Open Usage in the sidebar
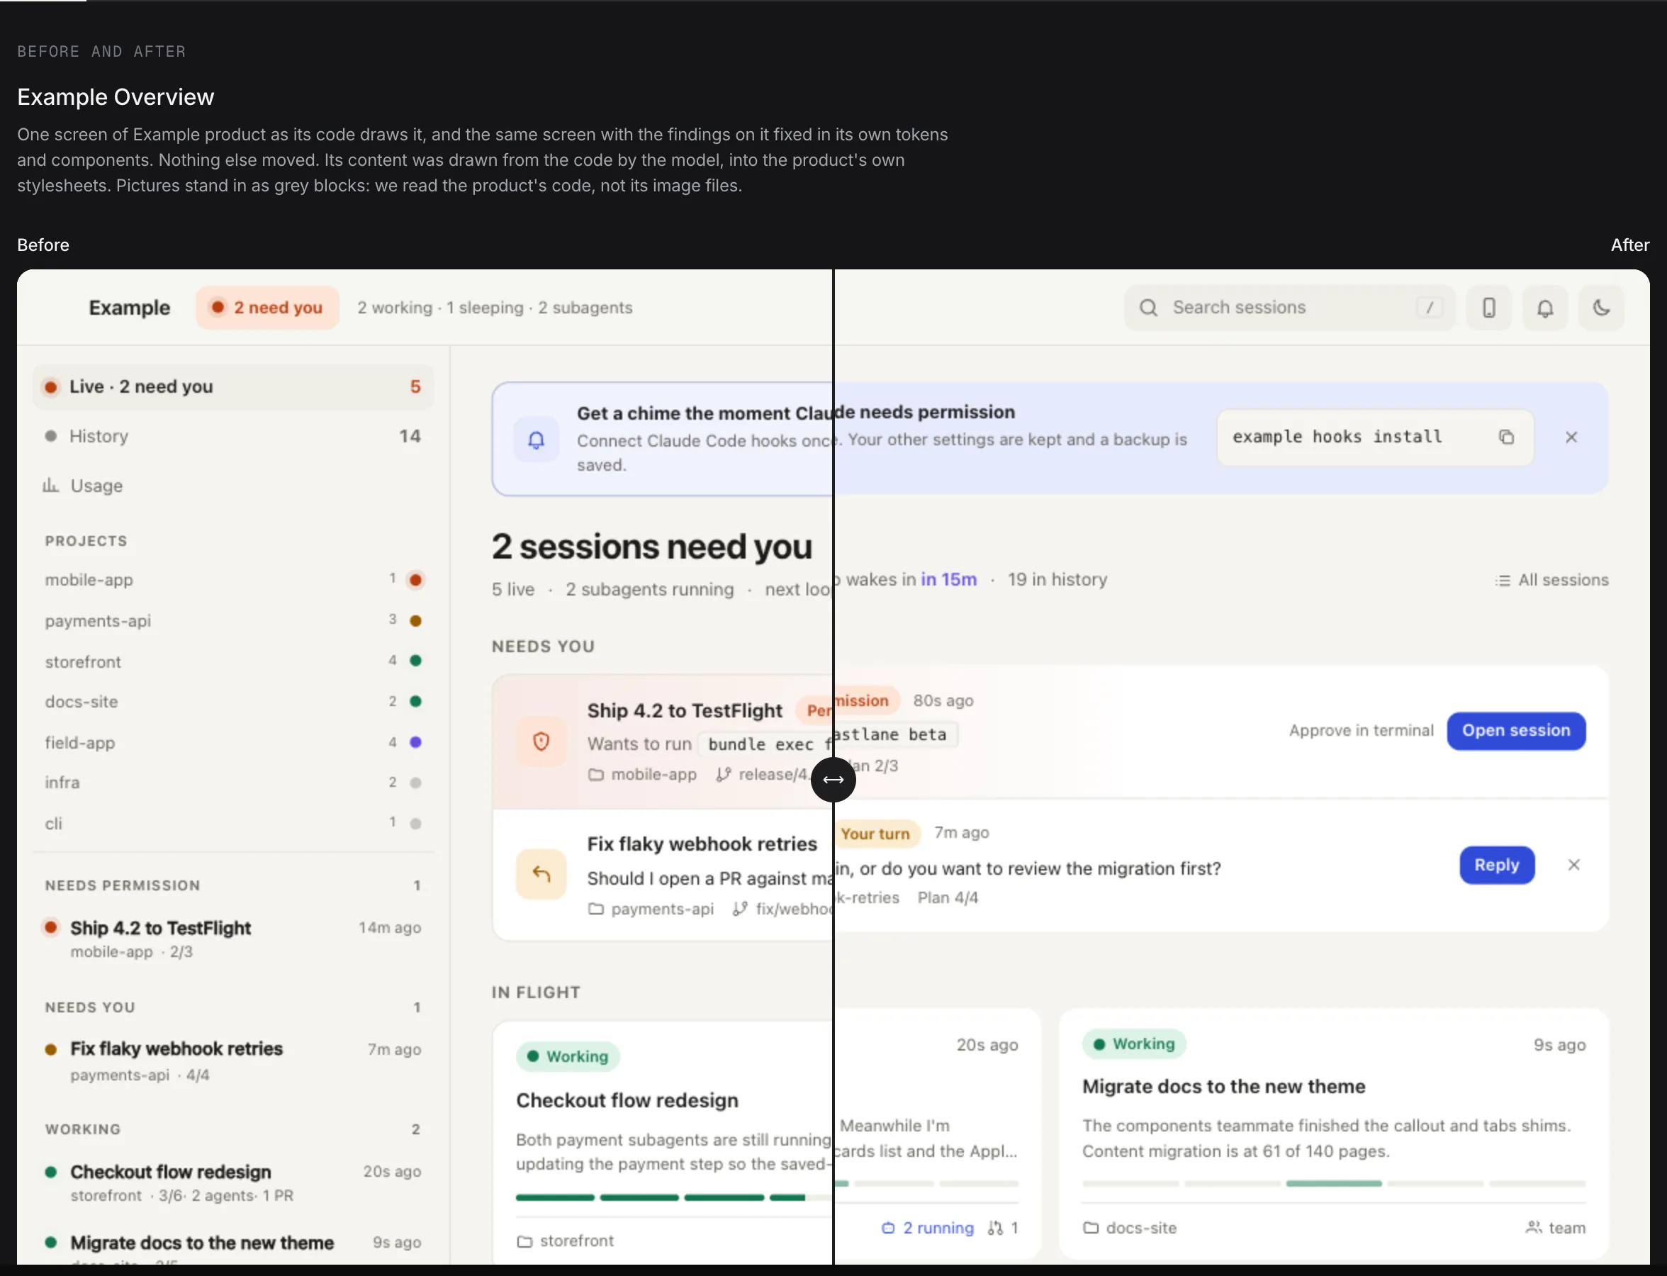 point(233,486)
